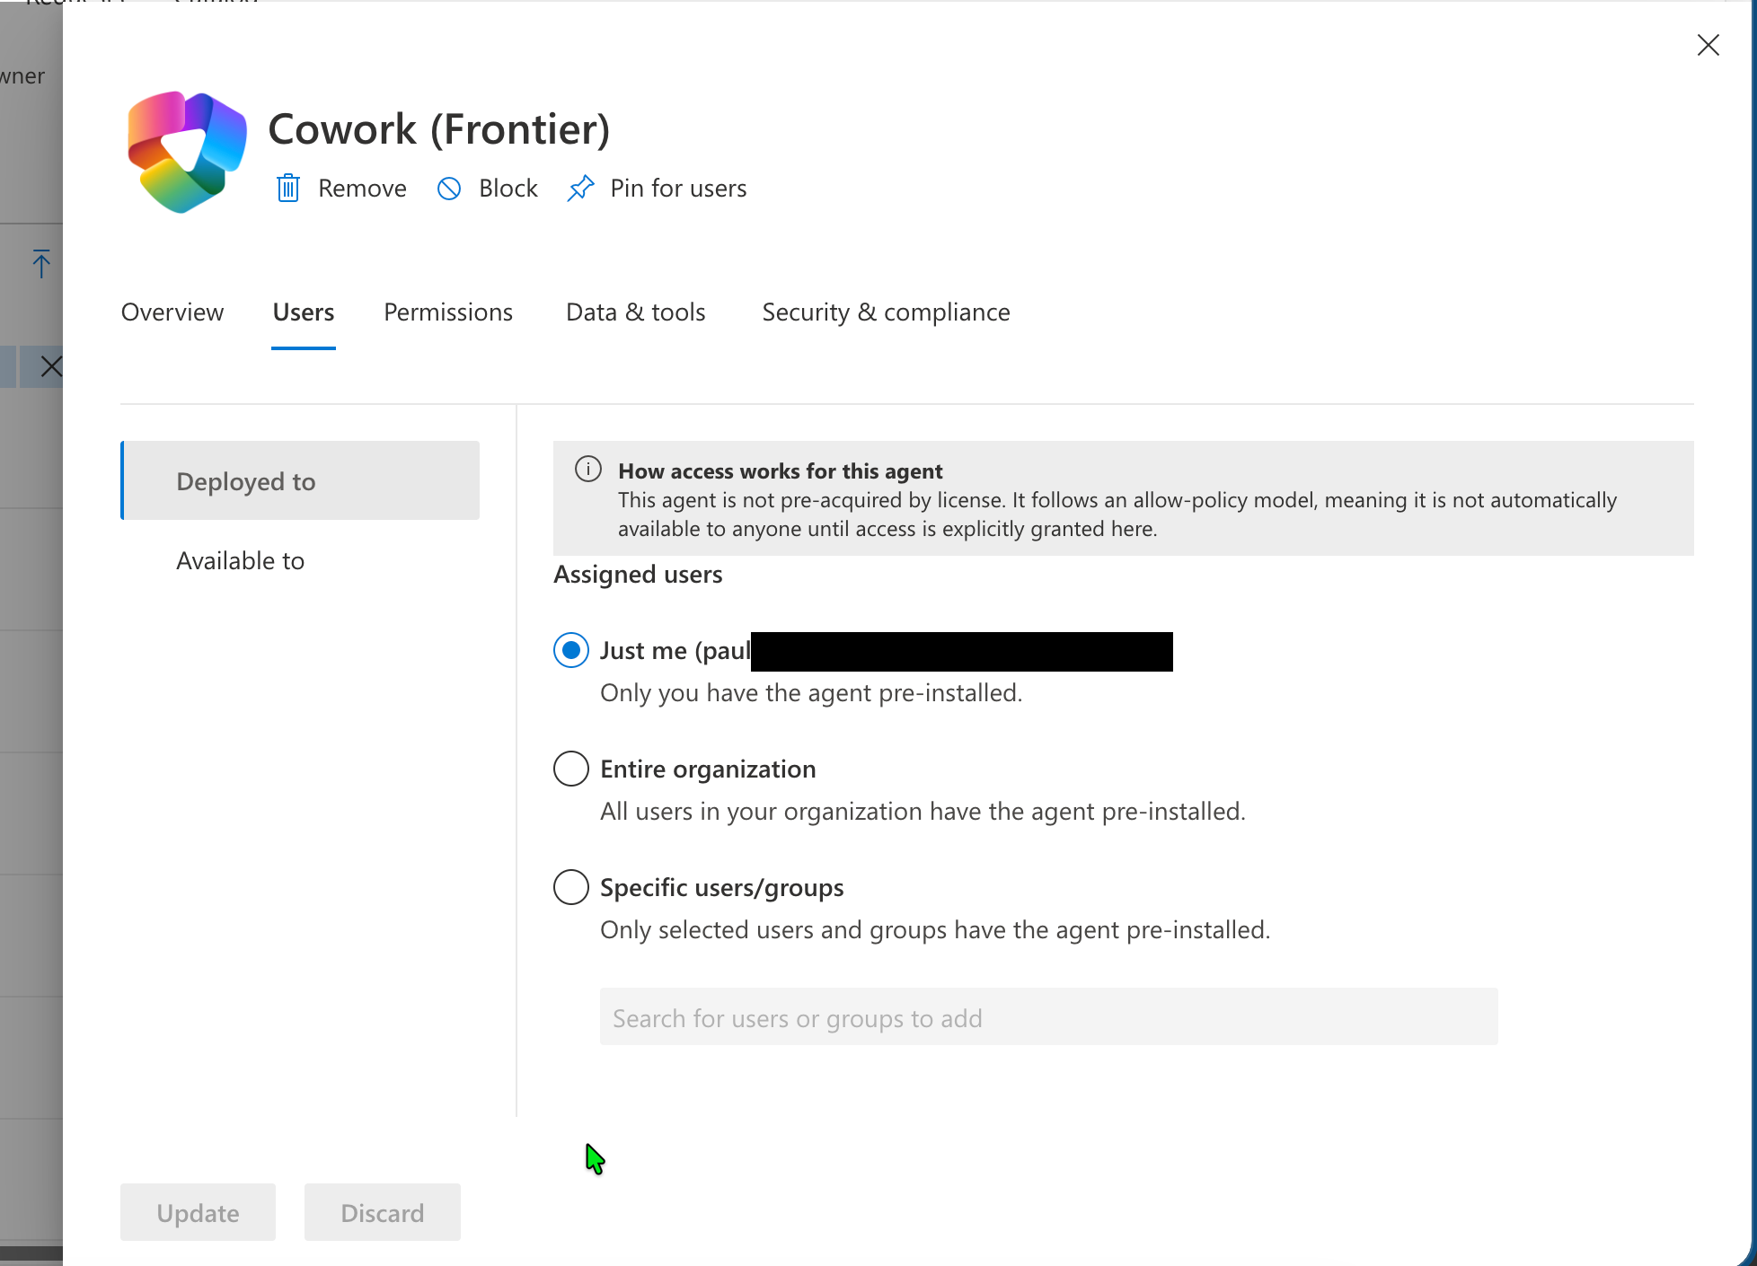Select the Just me radio option
Image resolution: width=1757 pixels, height=1266 pixels.
pyautogui.click(x=570, y=650)
